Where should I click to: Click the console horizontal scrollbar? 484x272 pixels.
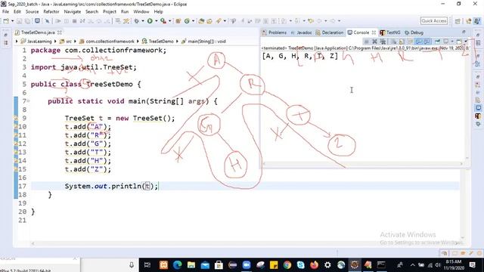(363, 164)
